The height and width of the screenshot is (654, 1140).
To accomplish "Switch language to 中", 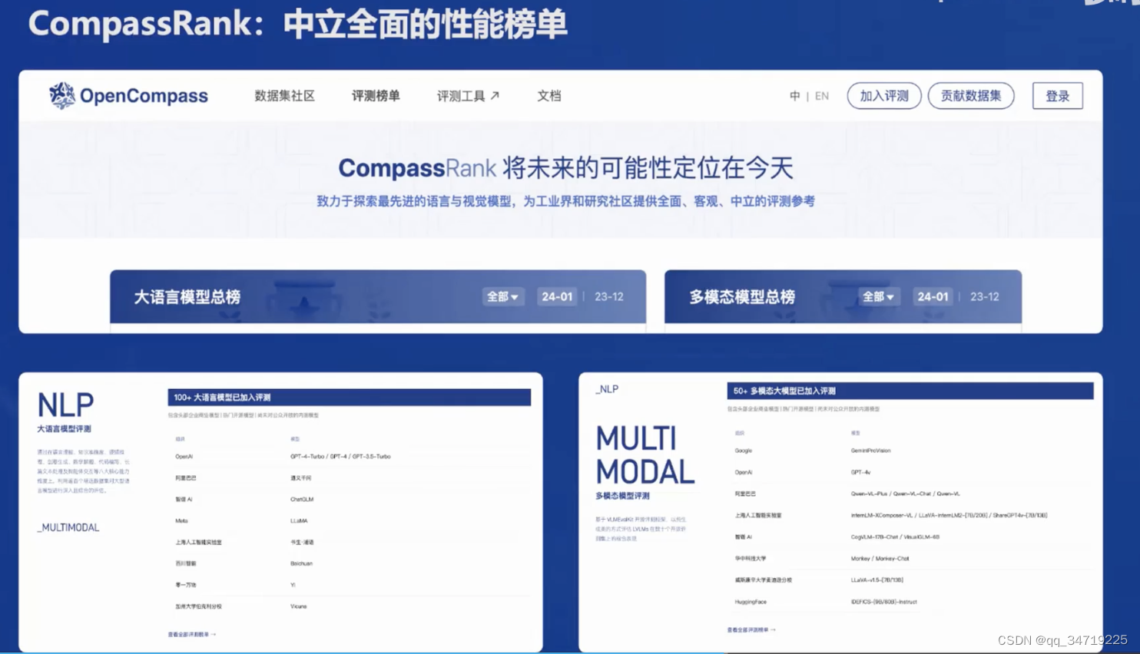I will point(794,96).
